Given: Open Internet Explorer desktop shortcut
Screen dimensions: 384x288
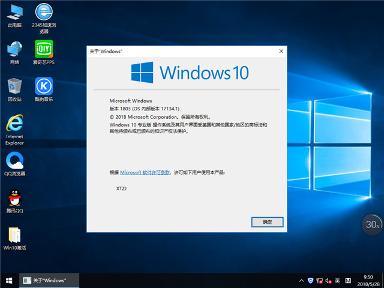Looking at the screenshot, I should [x=14, y=130].
